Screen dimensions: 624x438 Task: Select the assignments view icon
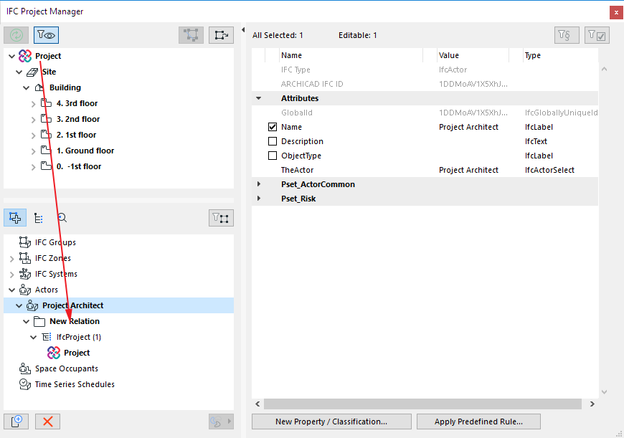tap(15, 218)
